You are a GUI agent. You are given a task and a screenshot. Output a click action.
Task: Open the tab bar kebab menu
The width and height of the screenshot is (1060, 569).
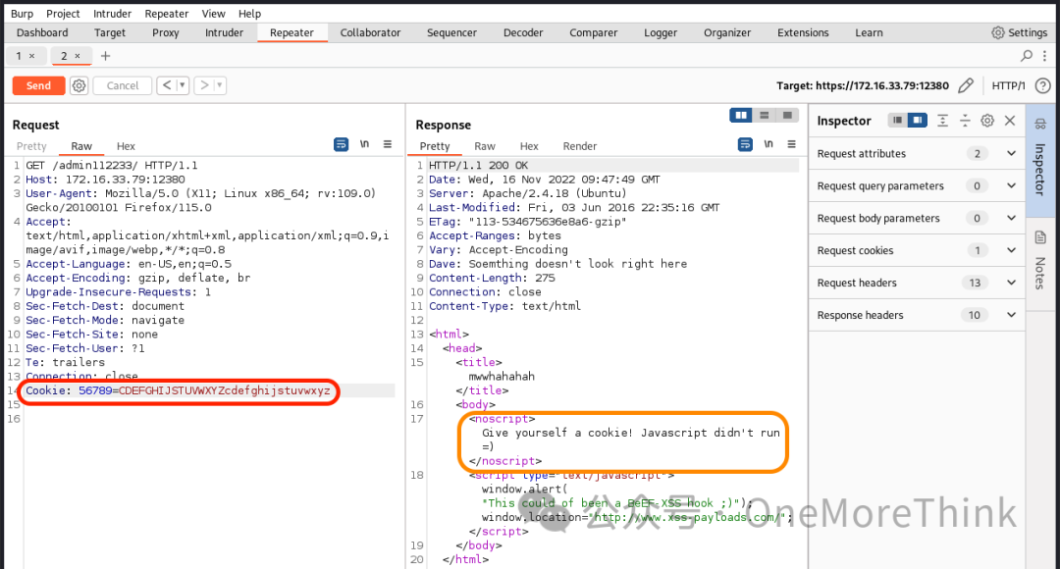[1044, 55]
